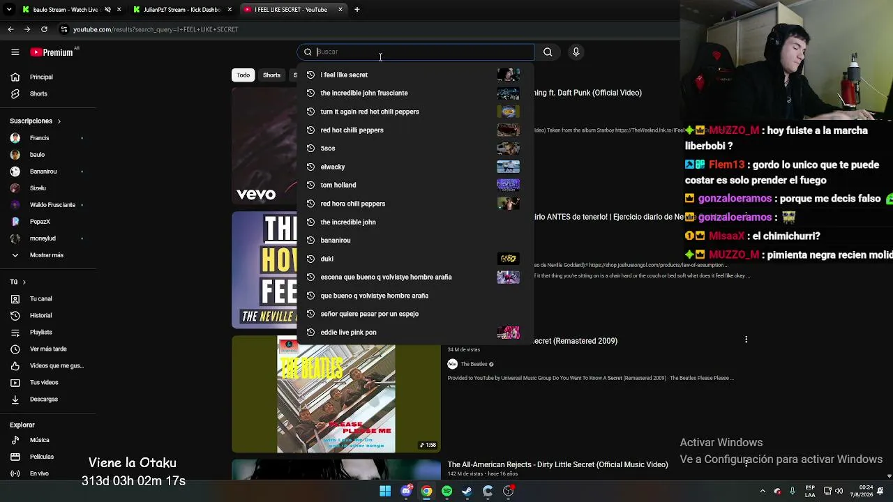Choose suggestion 'turn it again red hot chili peppers'
893x502 pixels.
click(x=415, y=112)
